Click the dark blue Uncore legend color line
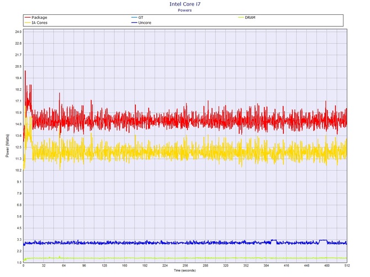Screen dimensions: 370x277 134,23
